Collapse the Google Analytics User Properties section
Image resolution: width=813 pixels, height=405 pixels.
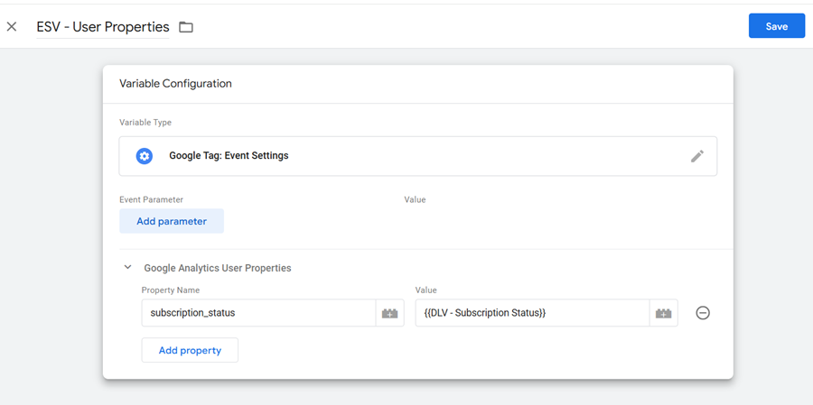(128, 268)
